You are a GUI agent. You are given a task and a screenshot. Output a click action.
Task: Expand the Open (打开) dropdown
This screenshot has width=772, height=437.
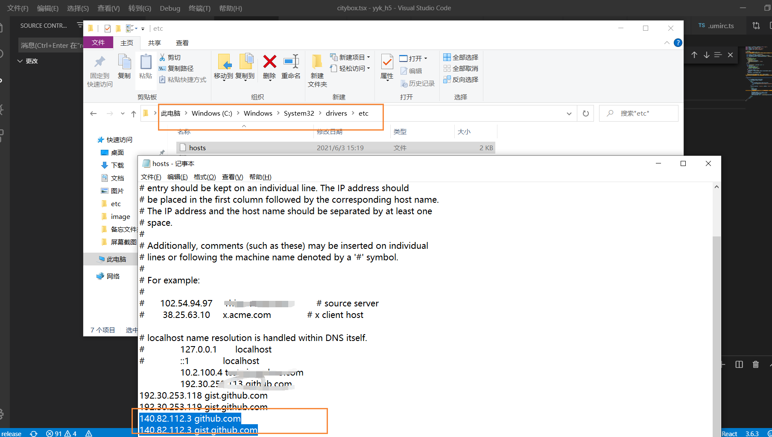[425, 58]
